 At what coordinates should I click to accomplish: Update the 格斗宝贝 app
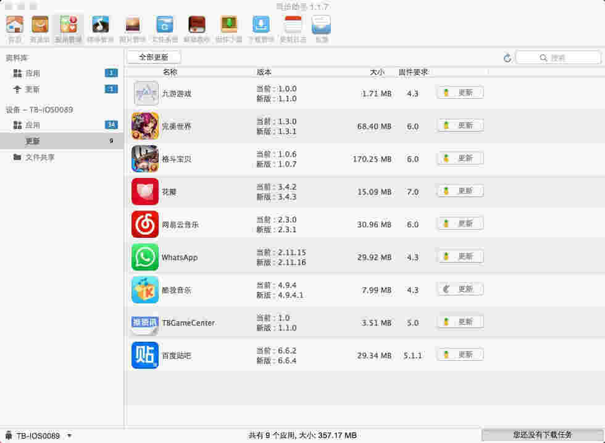pos(461,158)
